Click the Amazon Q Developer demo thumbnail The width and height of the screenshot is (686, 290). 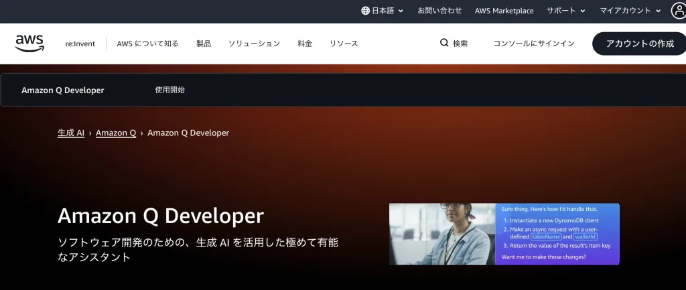point(504,234)
